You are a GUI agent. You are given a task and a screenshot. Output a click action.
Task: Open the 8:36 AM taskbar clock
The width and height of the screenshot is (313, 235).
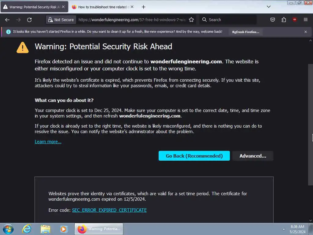[297, 229]
